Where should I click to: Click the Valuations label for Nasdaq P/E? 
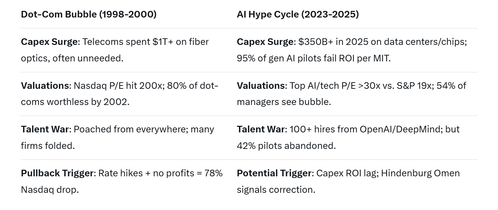coord(45,86)
